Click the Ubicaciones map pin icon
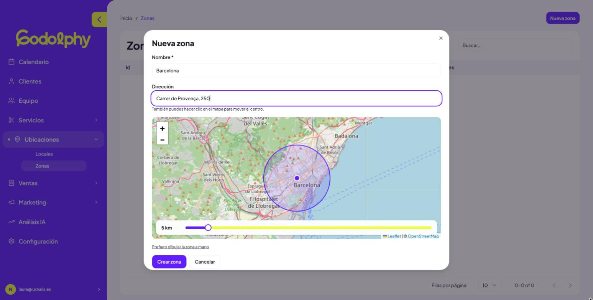Viewport: 593px width, 300px height. click(17, 139)
